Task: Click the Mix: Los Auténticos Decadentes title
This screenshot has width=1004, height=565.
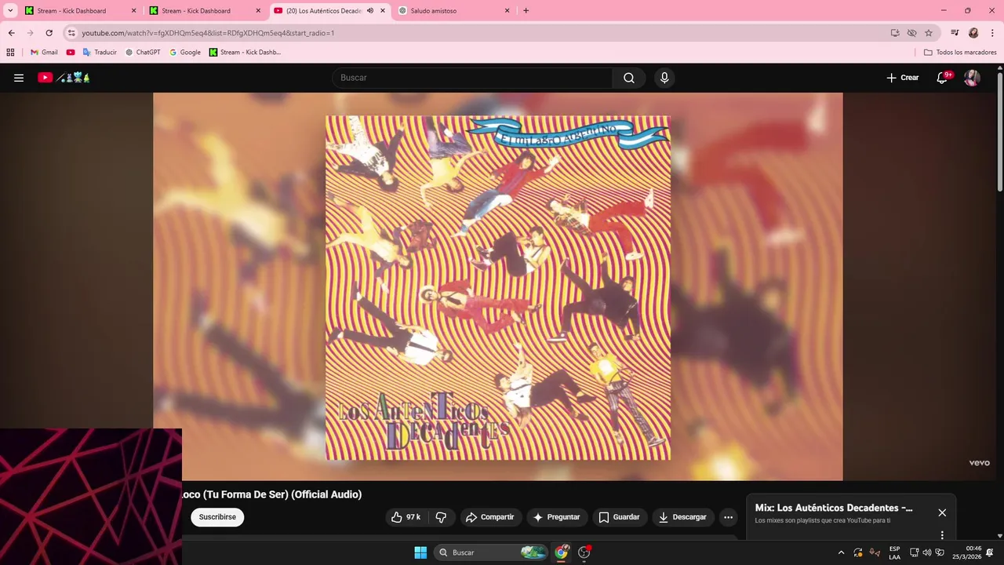Action: point(834,508)
